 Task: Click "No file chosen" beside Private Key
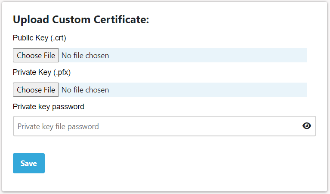(85, 90)
